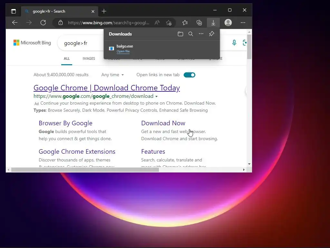
Task: Search downloads with magnifier icon
Action: pyautogui.click(x=191, y=34)
